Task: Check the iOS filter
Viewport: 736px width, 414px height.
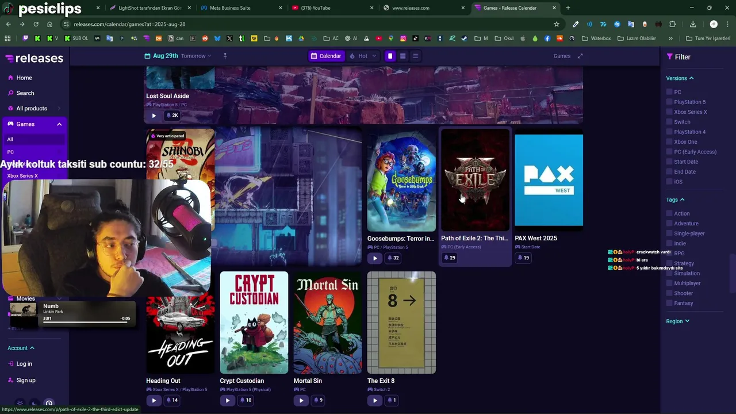Action: click(x=669, y=182)
